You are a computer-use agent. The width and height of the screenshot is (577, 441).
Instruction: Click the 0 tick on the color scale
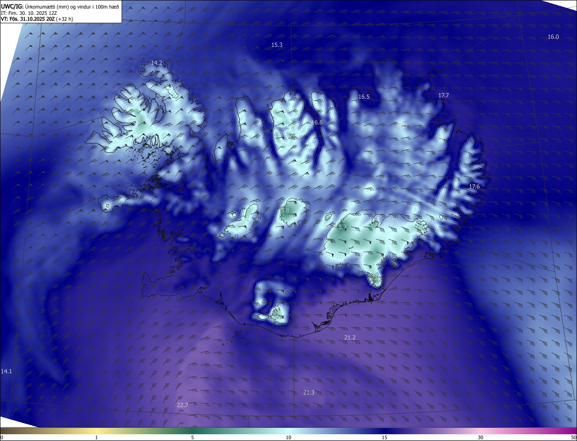coord(1,438)
